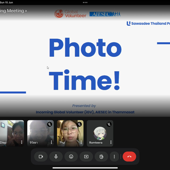Image resolution: width=170 pixels, height=170 pixels.
Task: Tap the muted mic icon on Romteera's tile
Action: click(109, 124)
